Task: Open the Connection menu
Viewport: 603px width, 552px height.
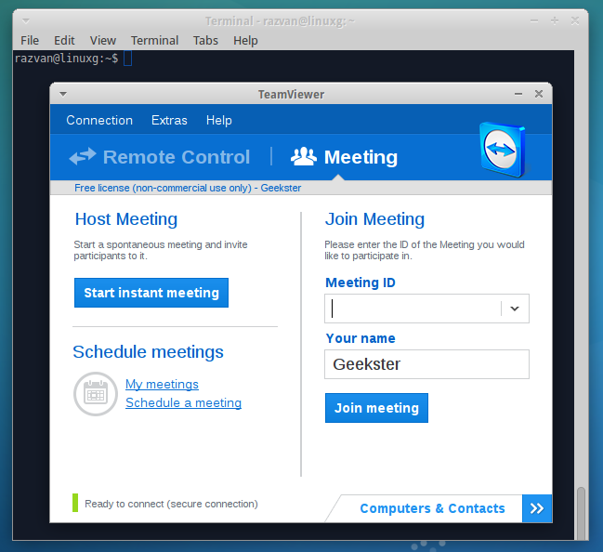Action: point(99,120)
